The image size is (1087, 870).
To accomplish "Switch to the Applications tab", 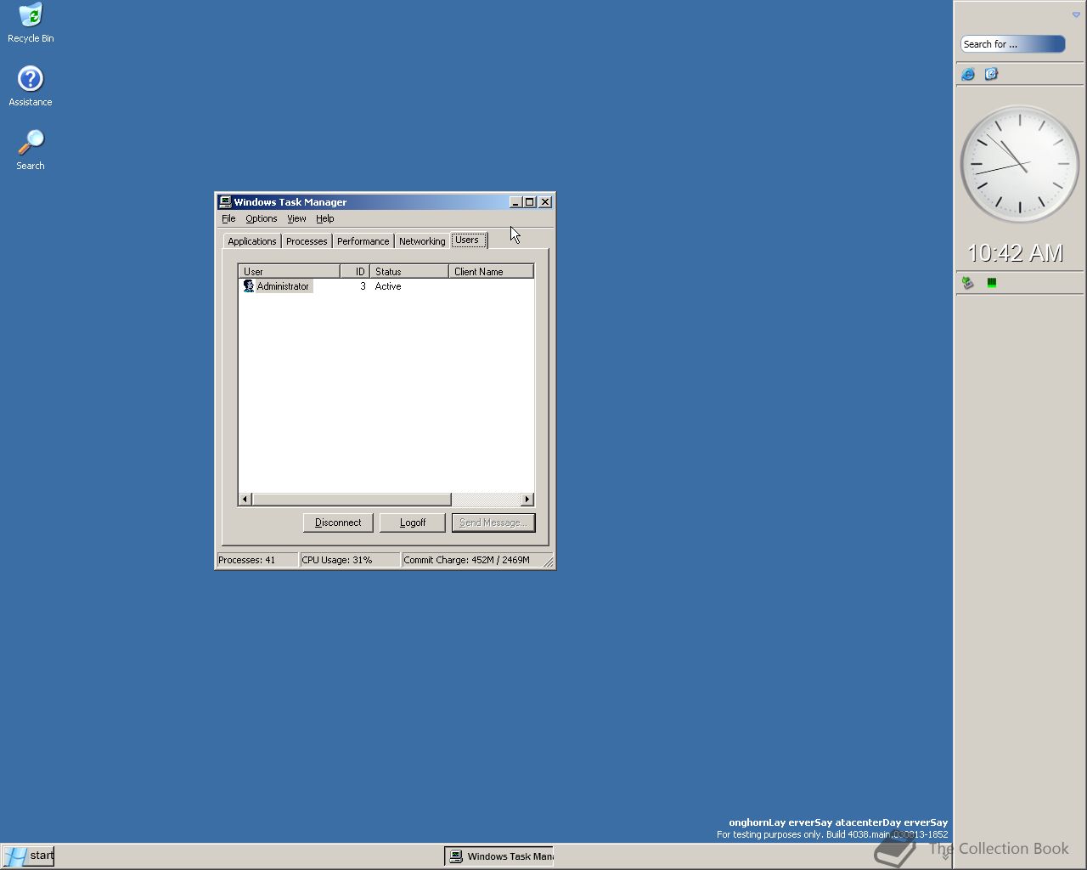I will 252,241.
